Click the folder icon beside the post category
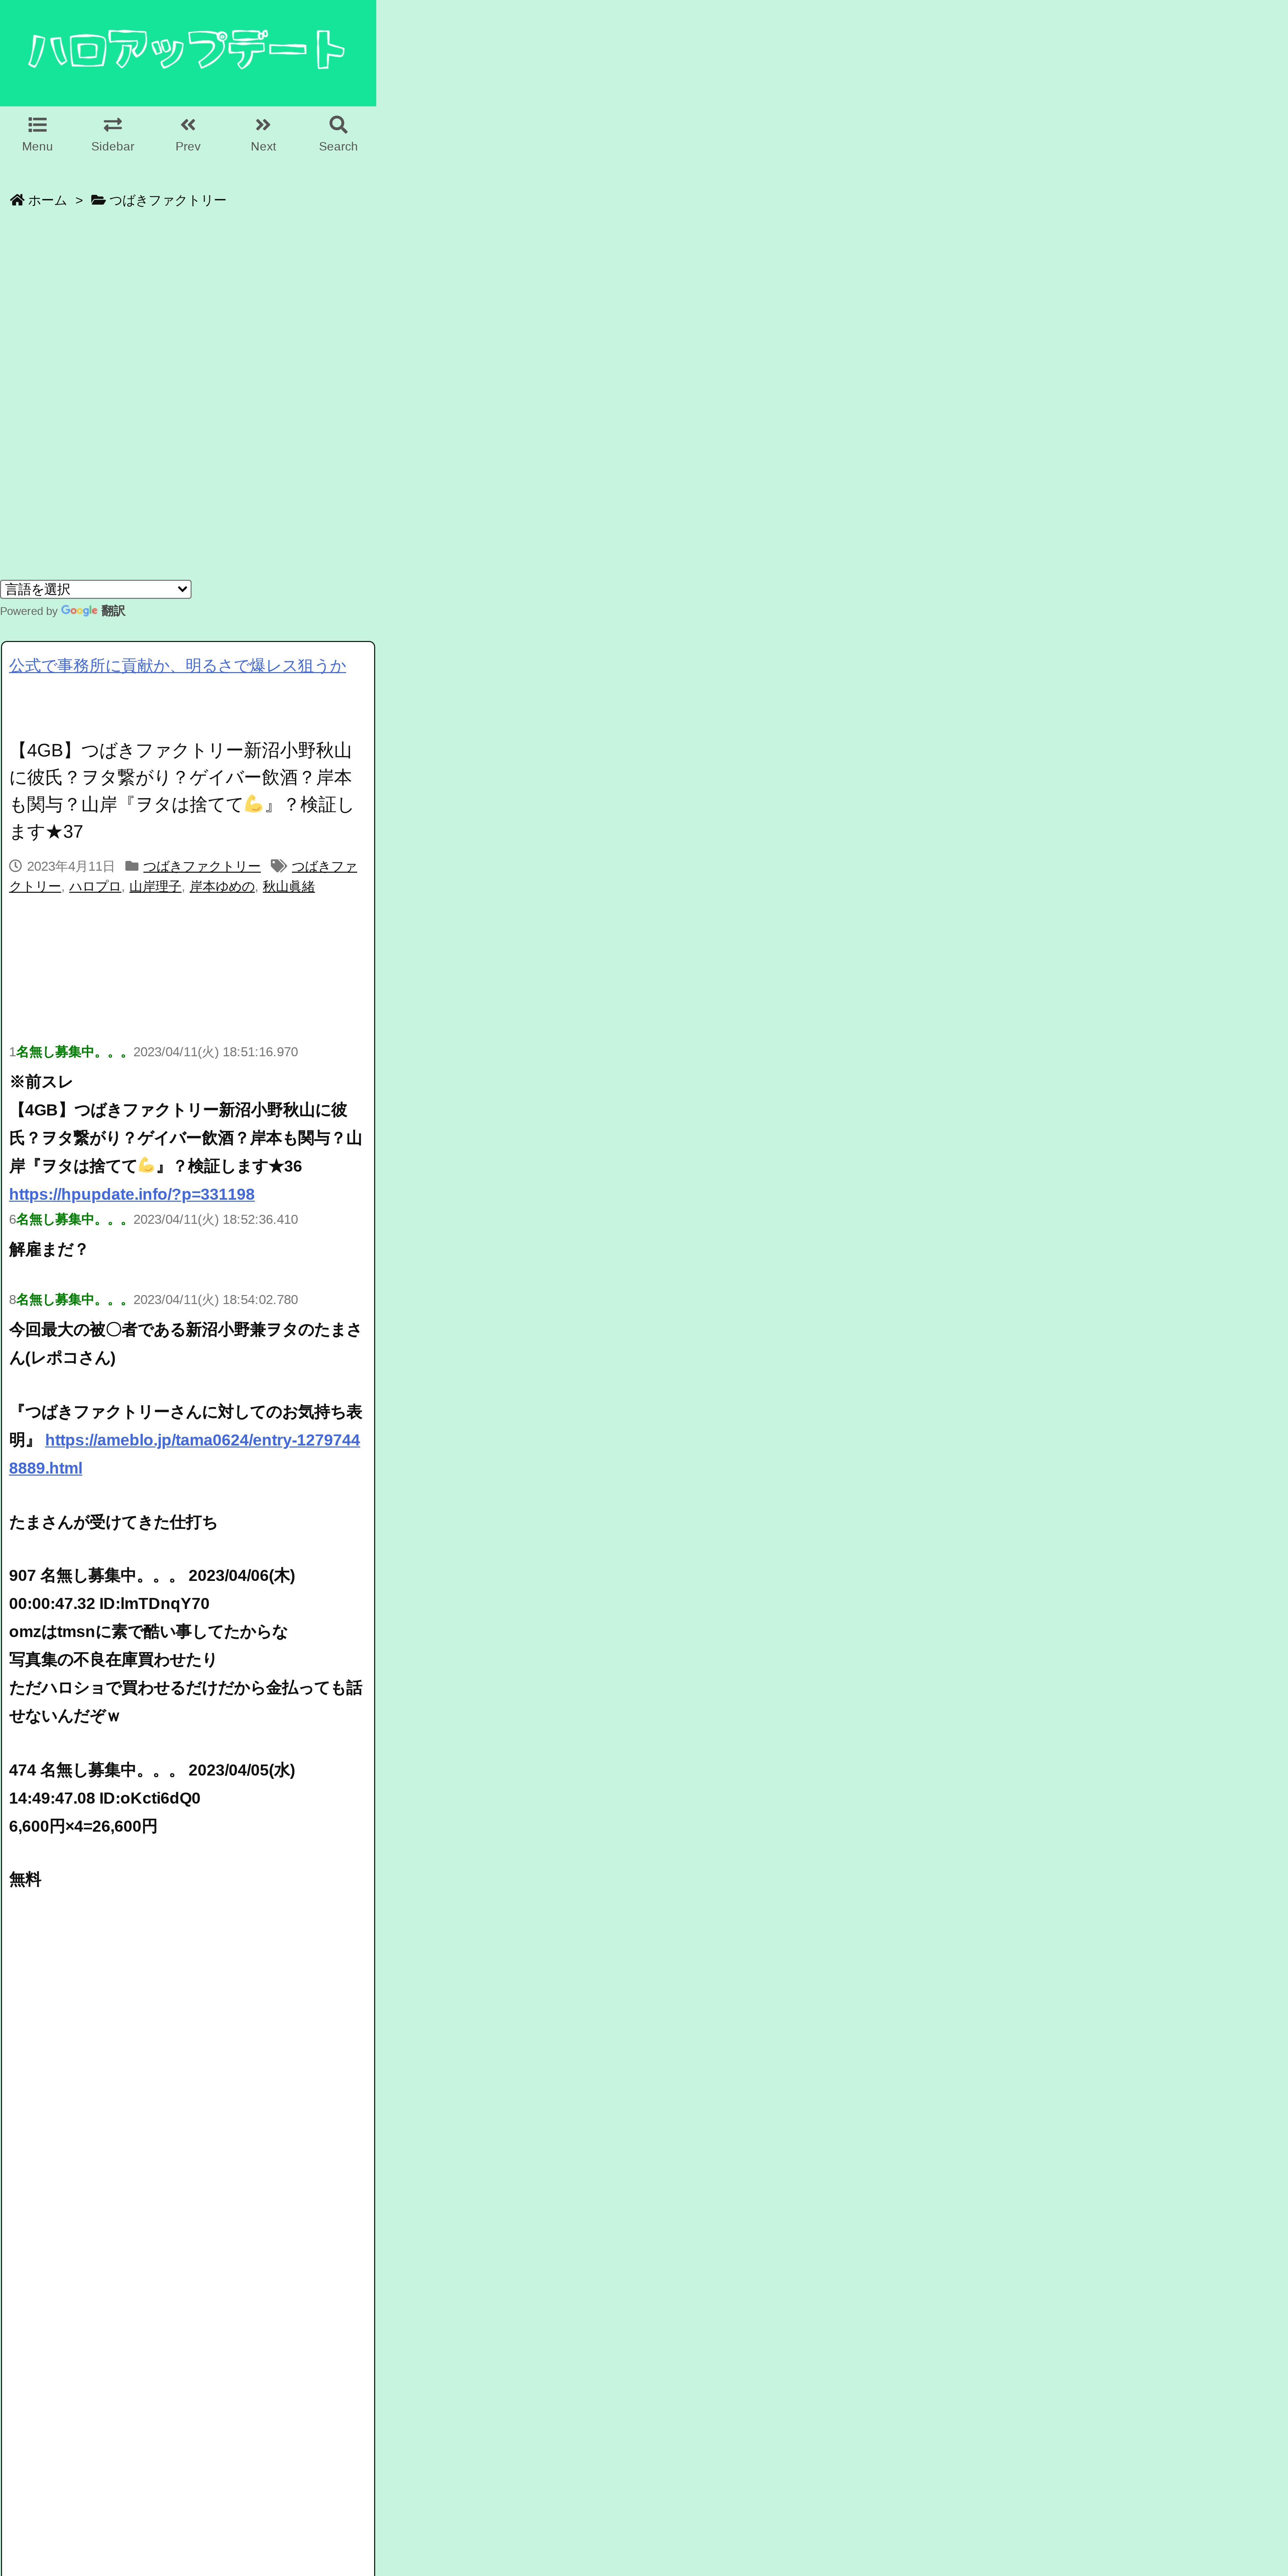 pyautogui.click(x=132, y=866)
